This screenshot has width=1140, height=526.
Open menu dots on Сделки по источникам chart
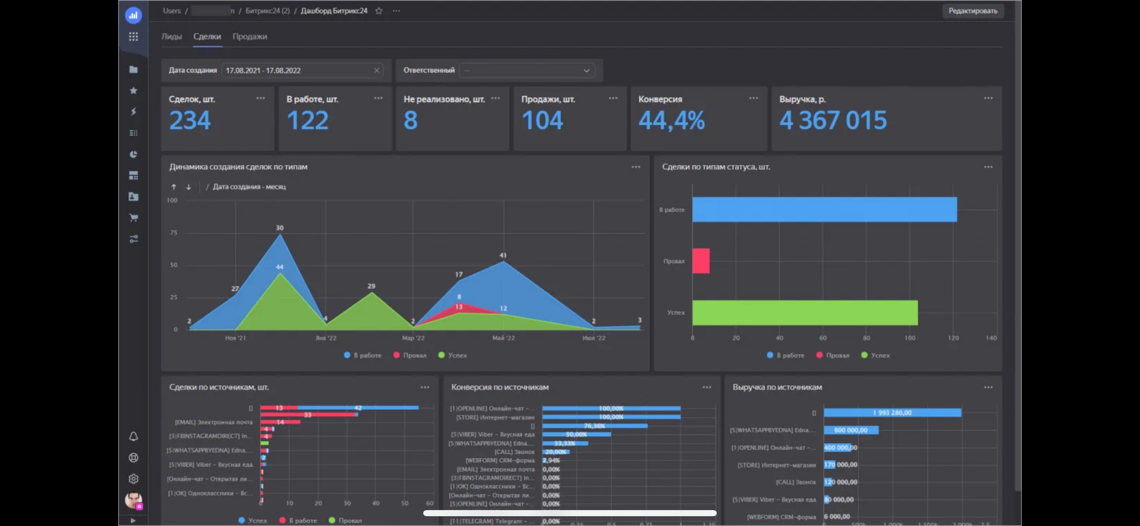(425, 387)
